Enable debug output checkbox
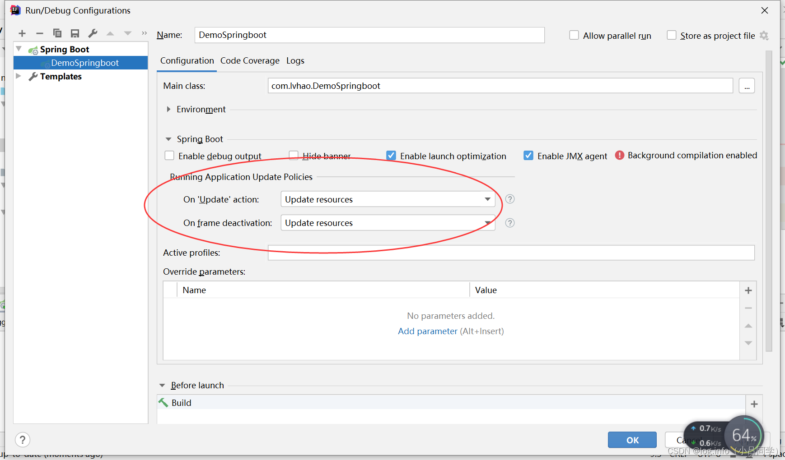The image size is (785, 460). pyautogui.click(x=169, y=156)
